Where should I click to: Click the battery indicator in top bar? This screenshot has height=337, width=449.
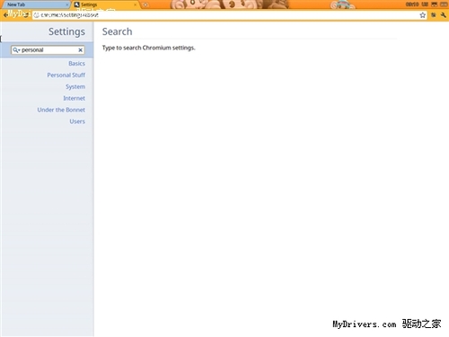point(444,4)
